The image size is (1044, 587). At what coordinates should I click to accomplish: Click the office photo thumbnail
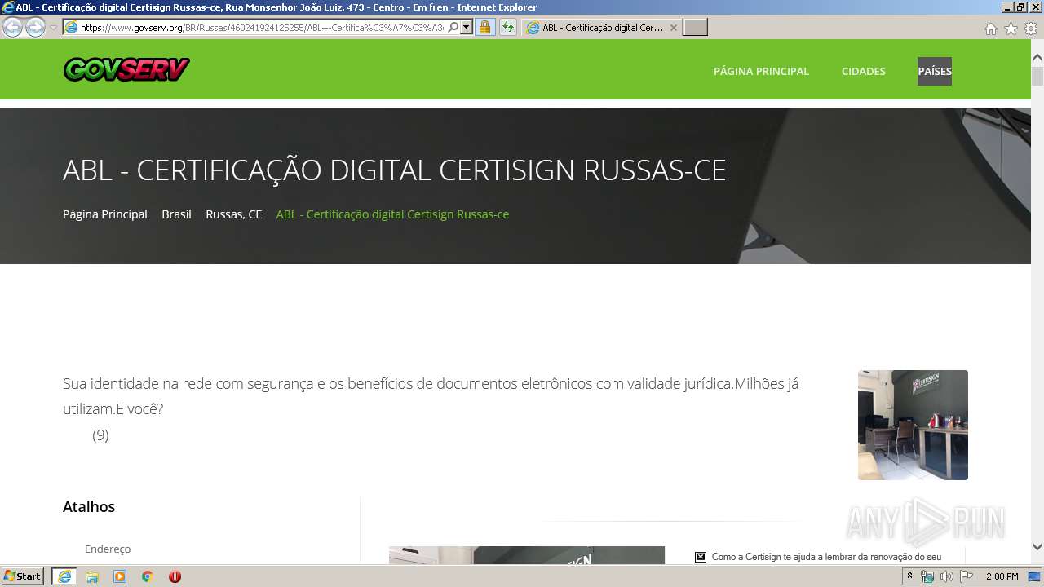pyautogui.click(x=913, y=425)
